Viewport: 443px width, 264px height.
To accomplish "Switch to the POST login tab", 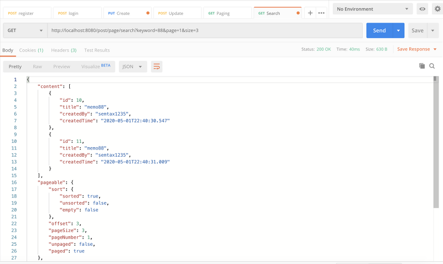I will [77, 13].
